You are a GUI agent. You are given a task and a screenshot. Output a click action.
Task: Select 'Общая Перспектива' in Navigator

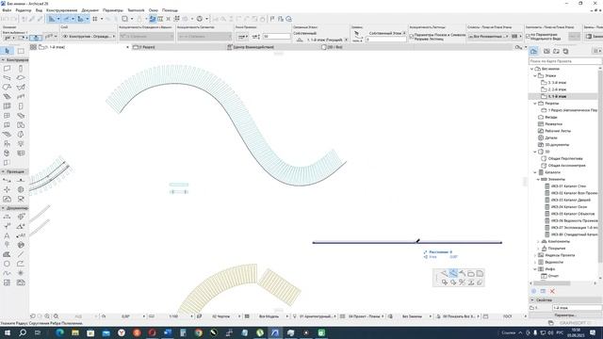pos(565,158)
